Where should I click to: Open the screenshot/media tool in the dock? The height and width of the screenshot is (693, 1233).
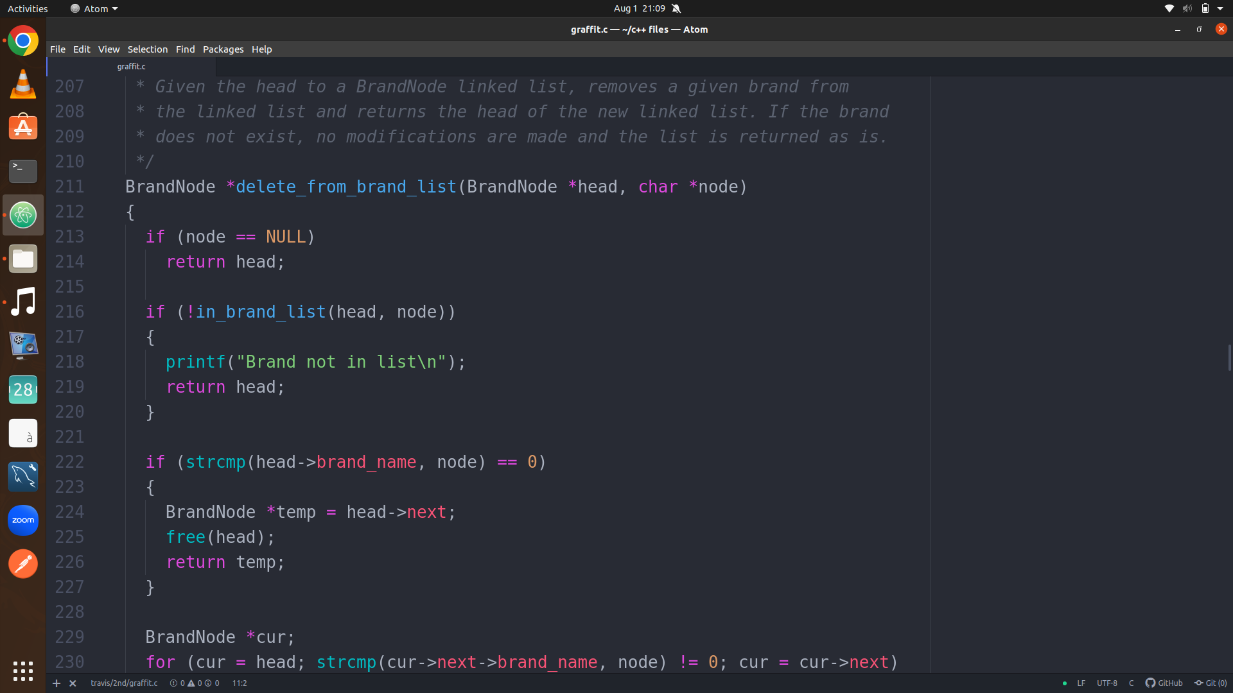[x=23, y=346]
